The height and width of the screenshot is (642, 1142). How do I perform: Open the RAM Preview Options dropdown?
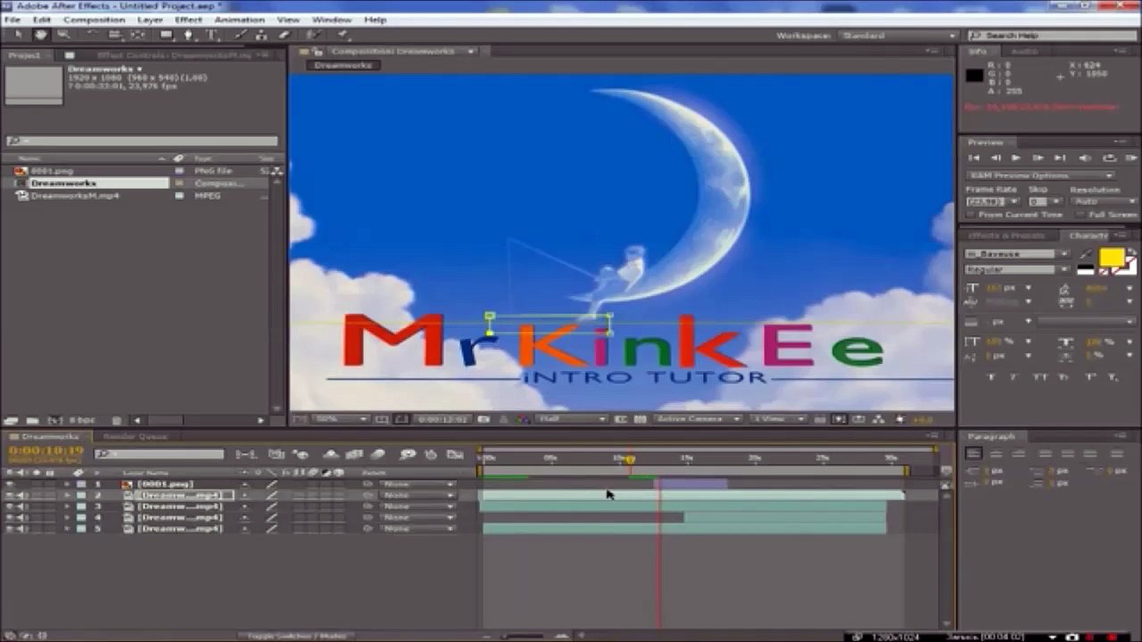point(1040,175)
